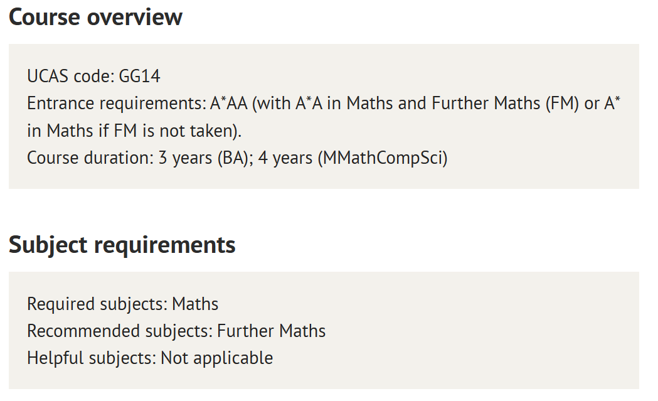Image resolution: width=658 pixels, height=401 pixels.
Task: Click the word 'Maths' after Required subjects
Action: point(195,304)
